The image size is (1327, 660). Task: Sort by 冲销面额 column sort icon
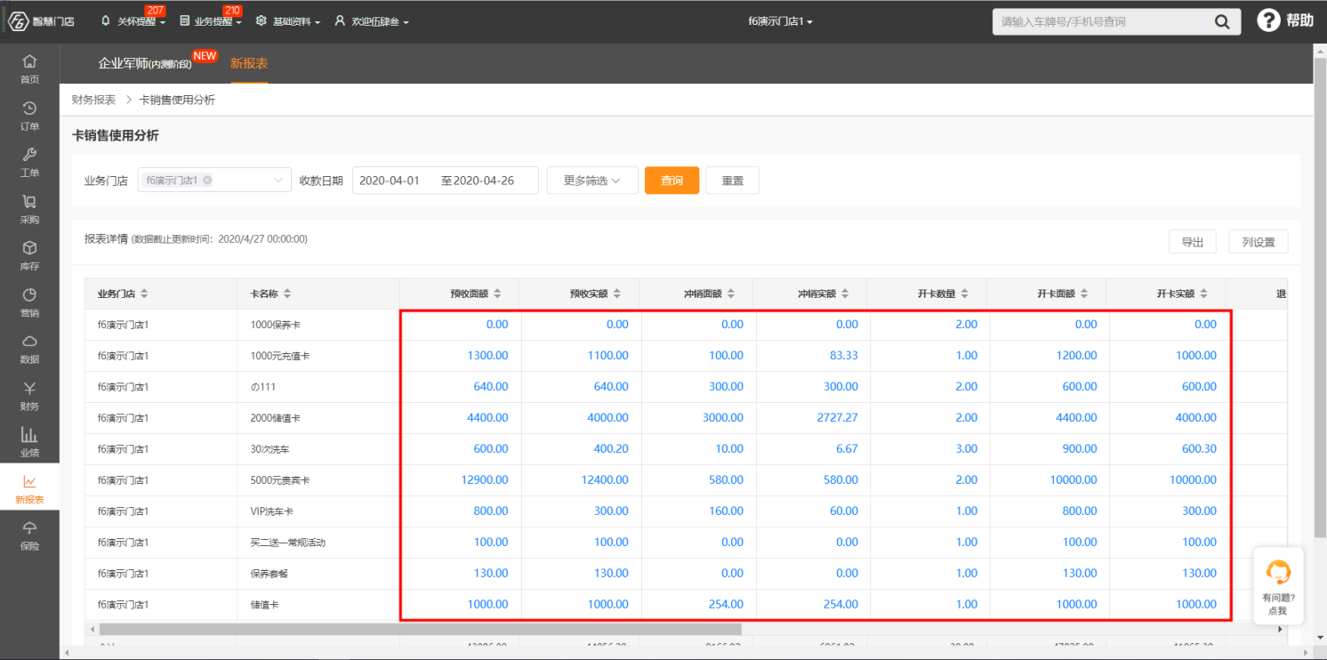click(731, 294)
